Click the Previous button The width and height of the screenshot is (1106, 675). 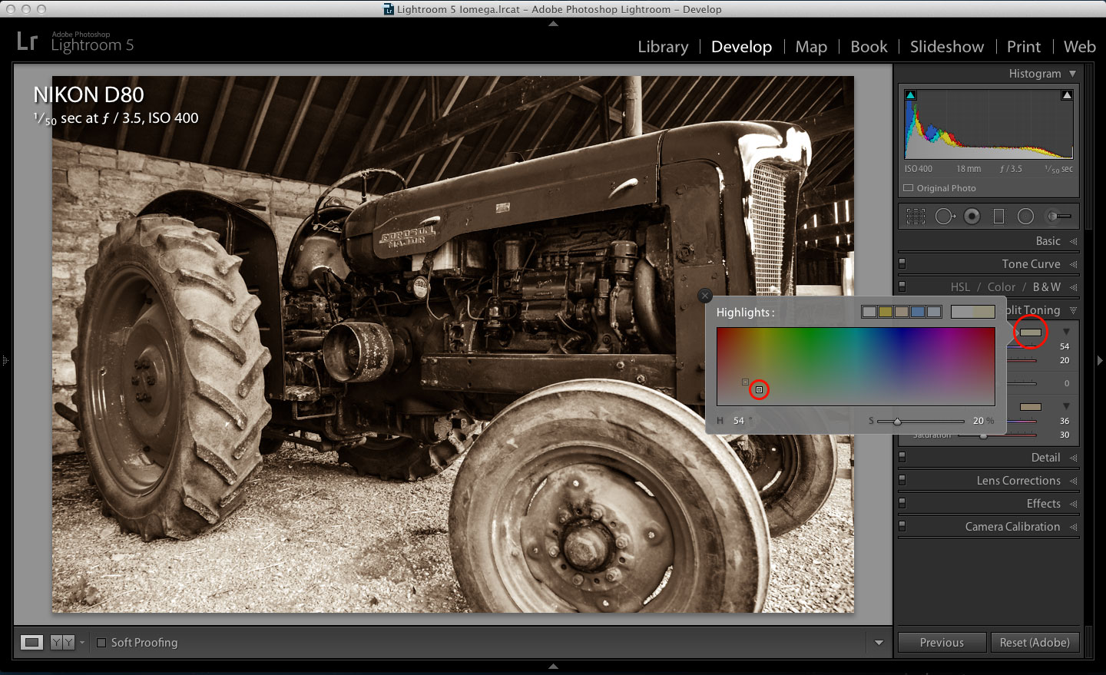[x=942, y=643]
